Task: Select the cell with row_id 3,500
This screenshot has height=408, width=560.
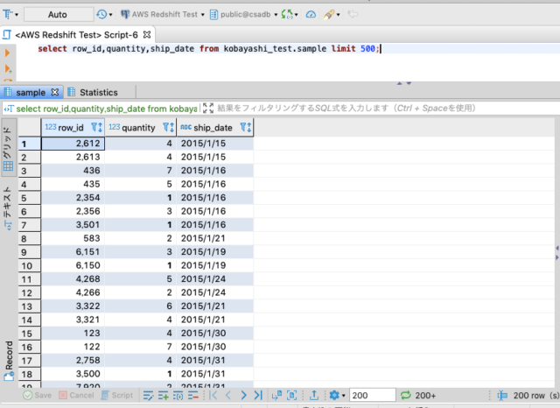Action: [73, 374]
